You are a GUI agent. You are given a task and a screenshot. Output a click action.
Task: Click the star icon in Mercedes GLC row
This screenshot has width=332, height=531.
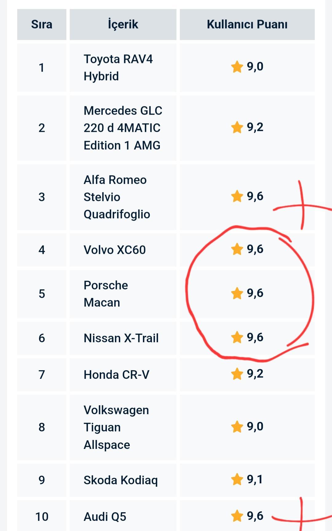tap(237, 127)
